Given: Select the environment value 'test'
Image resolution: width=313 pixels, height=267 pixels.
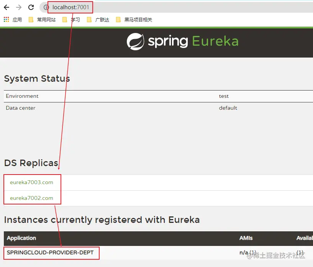Looking at the screenshot, I should click(x=224, y=96).
